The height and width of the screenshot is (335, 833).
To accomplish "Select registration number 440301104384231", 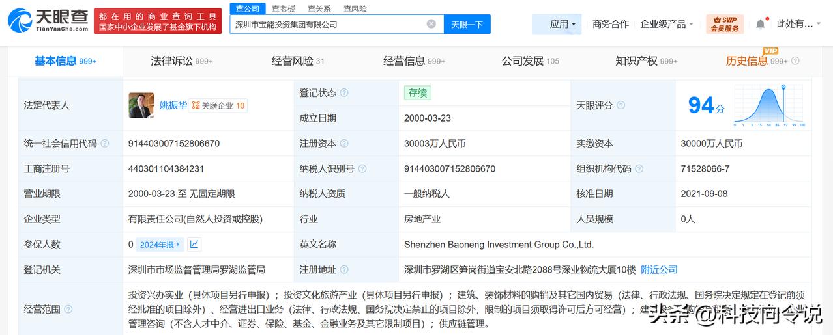I will [x=166, y=168].
